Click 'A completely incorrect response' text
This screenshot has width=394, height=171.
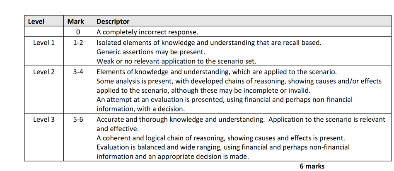coord(147,32)
